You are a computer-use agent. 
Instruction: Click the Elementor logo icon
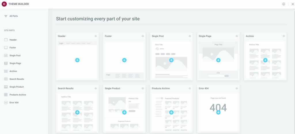tap(4, 4)
